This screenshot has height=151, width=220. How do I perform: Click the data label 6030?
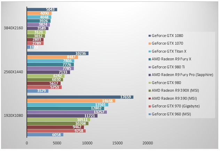56,80
